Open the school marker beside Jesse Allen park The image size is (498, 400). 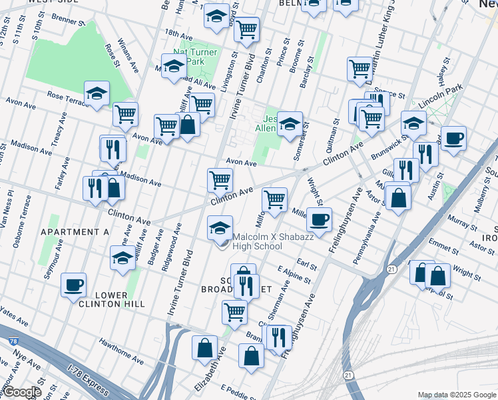[290, 124]
